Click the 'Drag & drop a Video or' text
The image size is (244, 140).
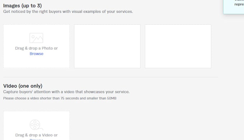36,135
